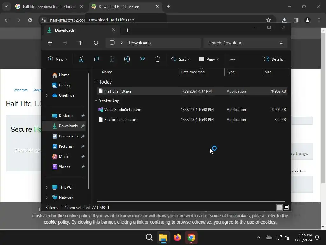This screenshot has width=326, height=245.
Task: Go back in File Explorer
Action: [50, 43]
